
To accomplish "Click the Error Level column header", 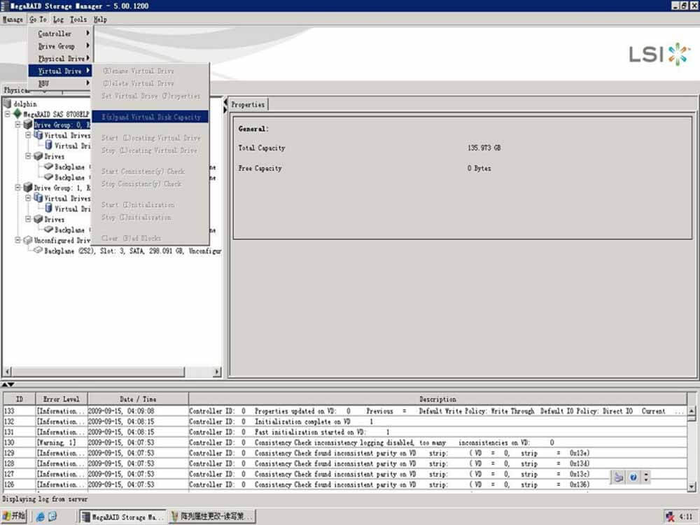I will [x=61, y=399].
